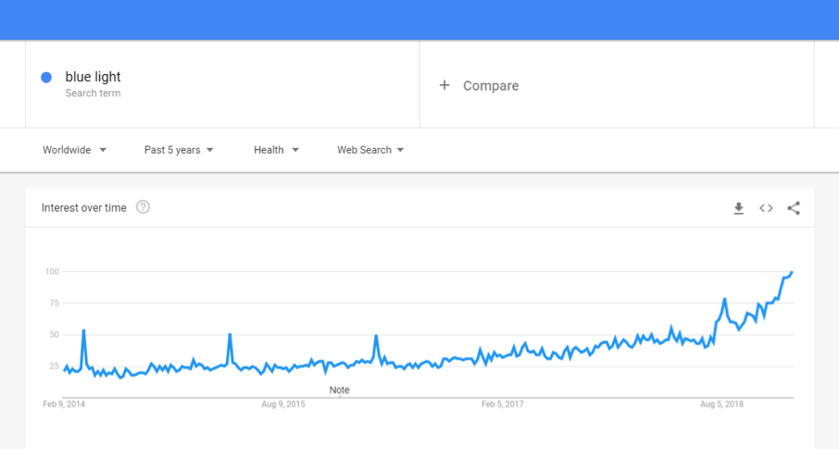Click the Feb 5, 2017 axis label
Image resolution: width=839 pixels, height=449 pixels.
point(503,404)
